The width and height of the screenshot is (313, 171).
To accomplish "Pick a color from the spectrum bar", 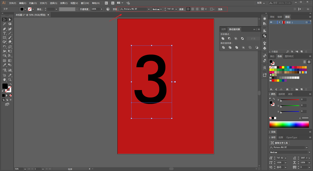I will point(289,125).
